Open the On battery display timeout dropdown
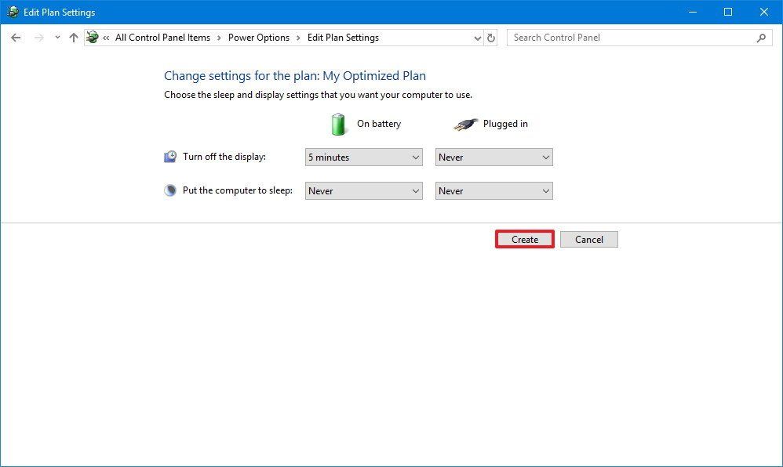Viewport: 783px width, 467px height. coord(363,157)
